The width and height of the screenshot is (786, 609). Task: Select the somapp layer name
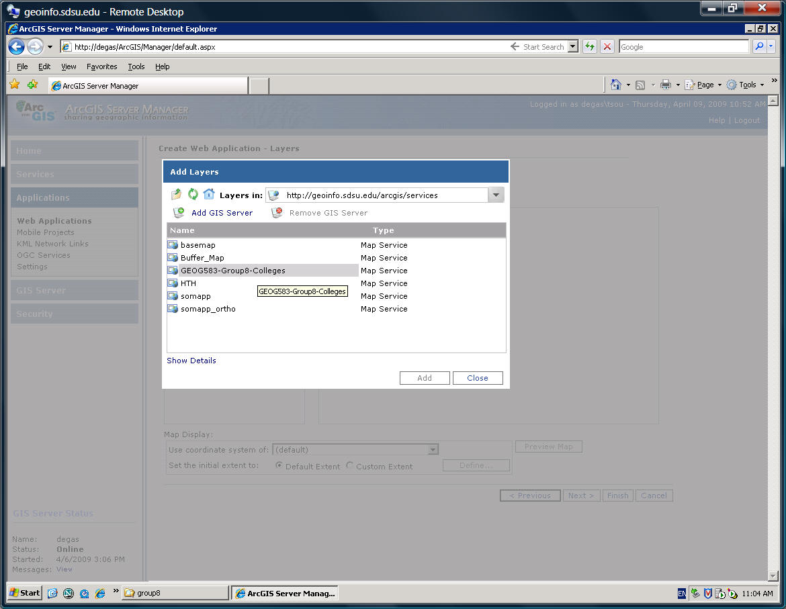(x=195, y=296)
